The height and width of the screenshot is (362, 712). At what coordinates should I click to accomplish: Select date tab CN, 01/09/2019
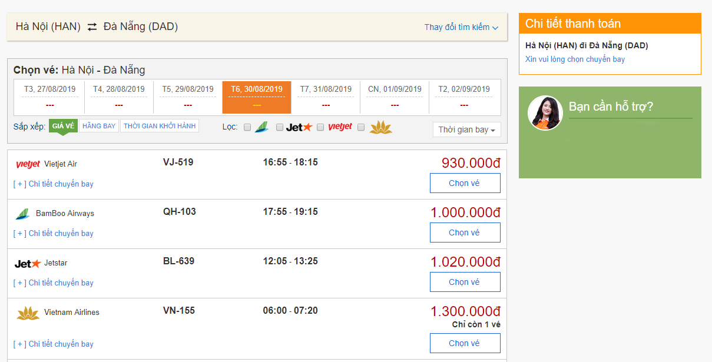[395, 97]
